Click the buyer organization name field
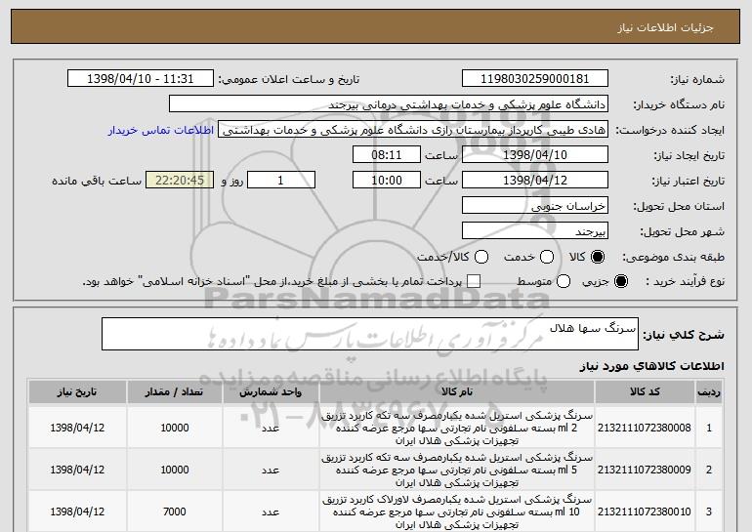Screen dimensions: 752x532 [389, 104]
